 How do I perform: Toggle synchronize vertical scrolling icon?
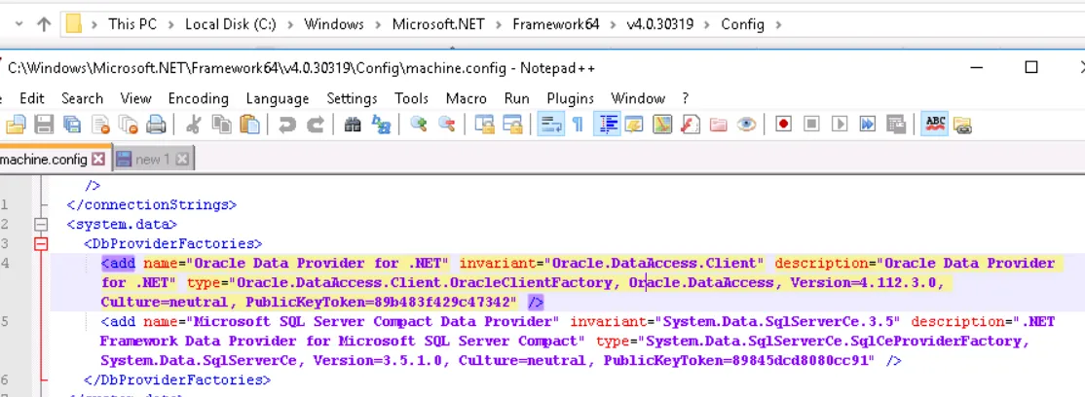[484, 125]
